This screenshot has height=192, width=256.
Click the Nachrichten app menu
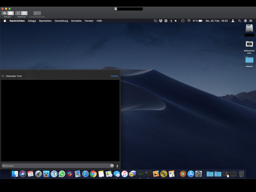(x=17, y=21)
